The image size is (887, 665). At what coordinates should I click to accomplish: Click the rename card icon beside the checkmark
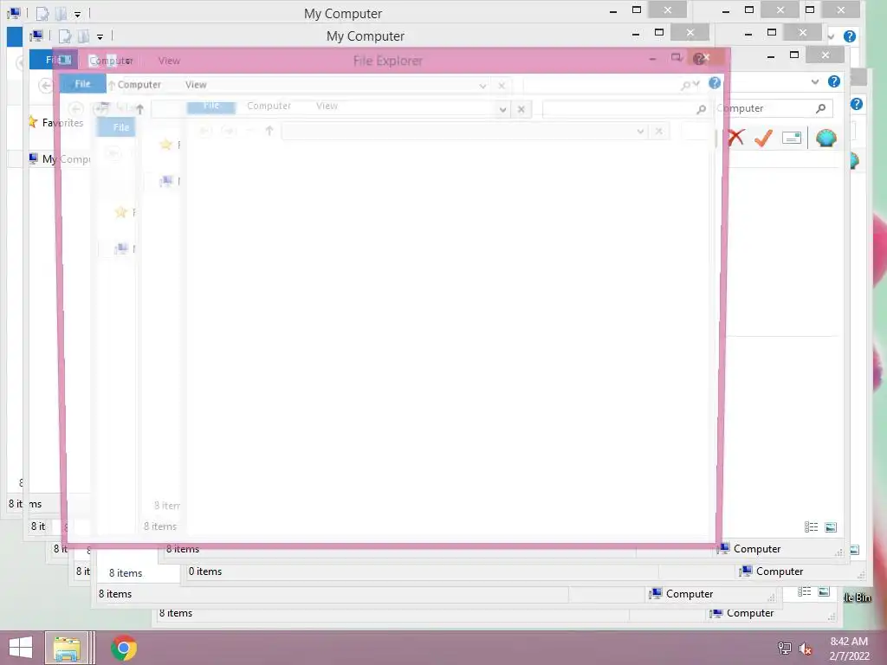pyautogui.click(x=792, y=138)
